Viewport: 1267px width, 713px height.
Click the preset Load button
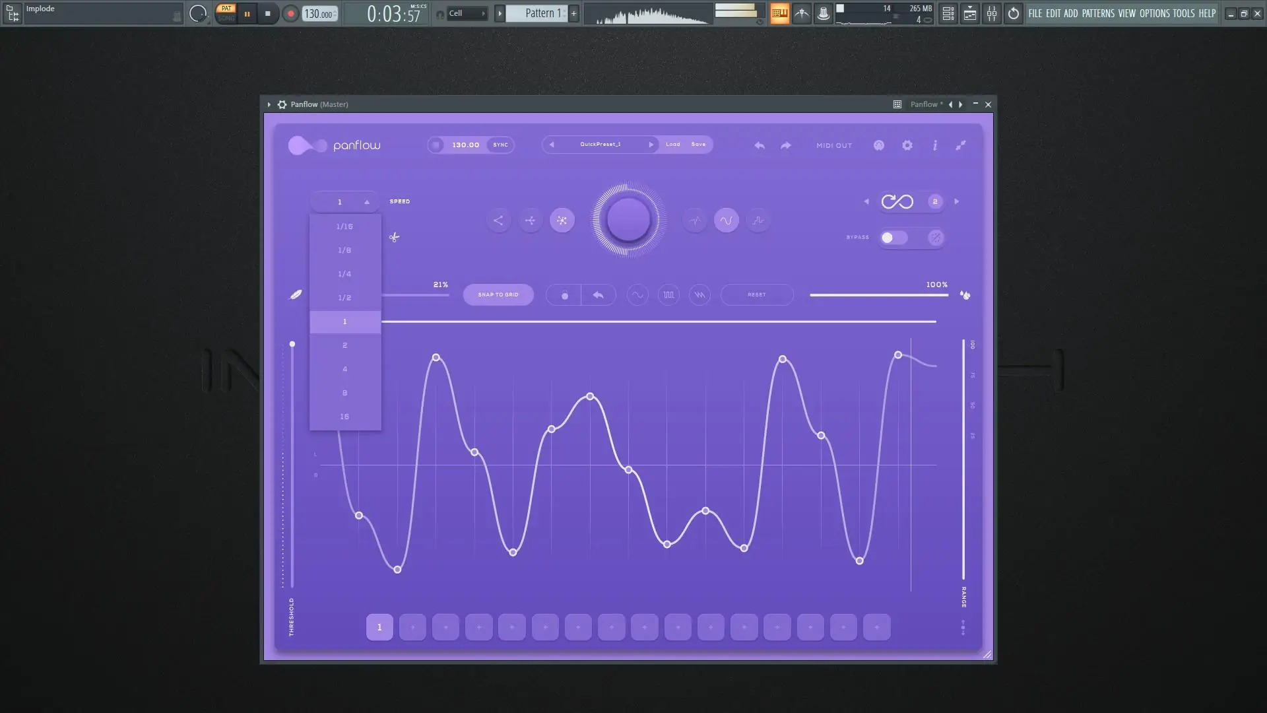672,145
